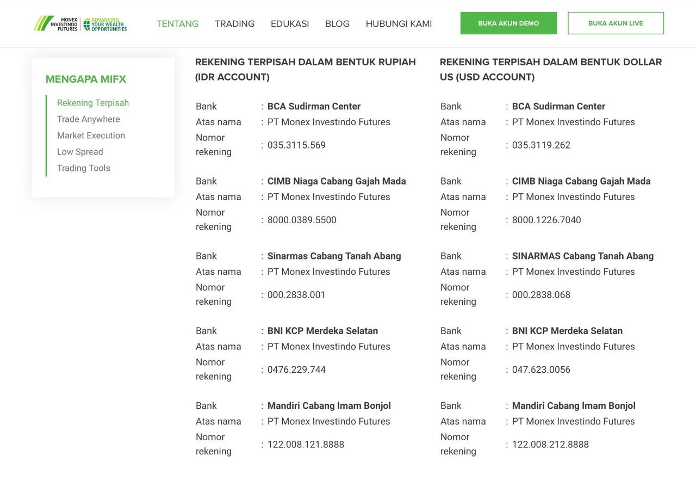Open the Trading Tools sidebar link
Image resolution: width=696 pixels, height=480 pixels.
tap(84, 168)
